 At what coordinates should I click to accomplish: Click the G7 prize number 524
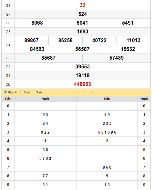point(83,14)
